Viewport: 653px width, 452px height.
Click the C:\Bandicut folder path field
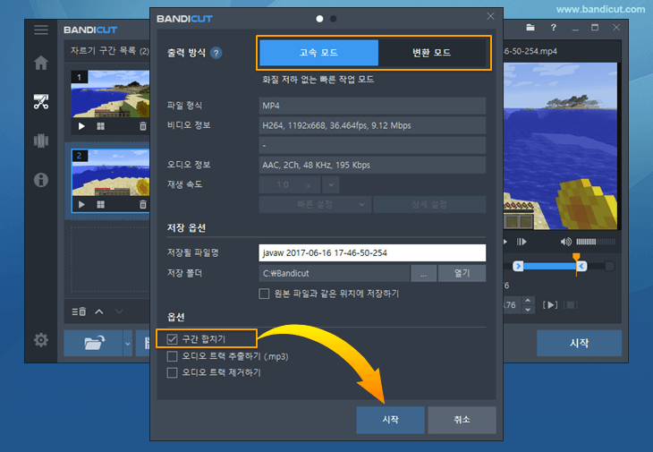(x=334, y=273)
